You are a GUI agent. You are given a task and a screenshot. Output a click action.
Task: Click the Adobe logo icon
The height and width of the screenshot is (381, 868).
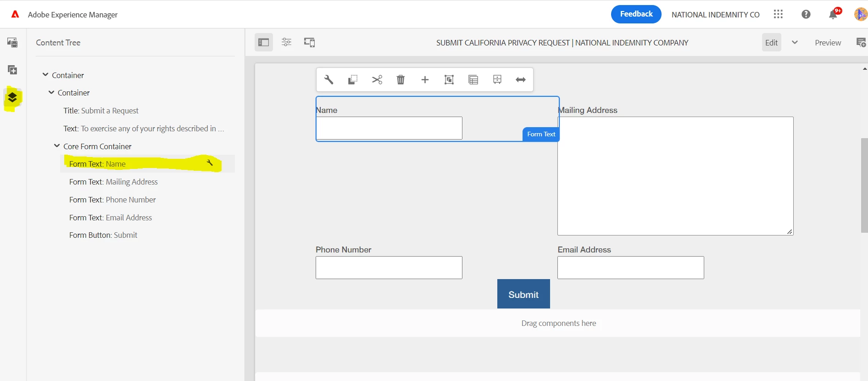tap(15, 14)
